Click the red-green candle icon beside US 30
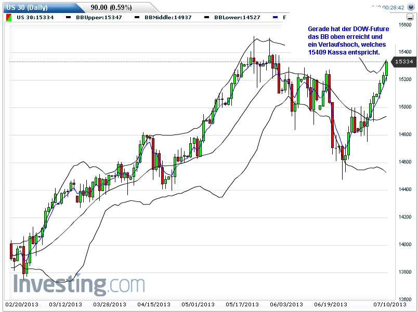Viewport: 418px width, 312px height. (9, 18)
